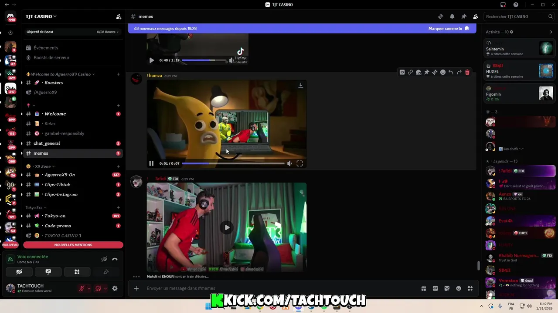Show pinned messages from channel header
This screenshot has height=313, width=558.
point(464,17)
